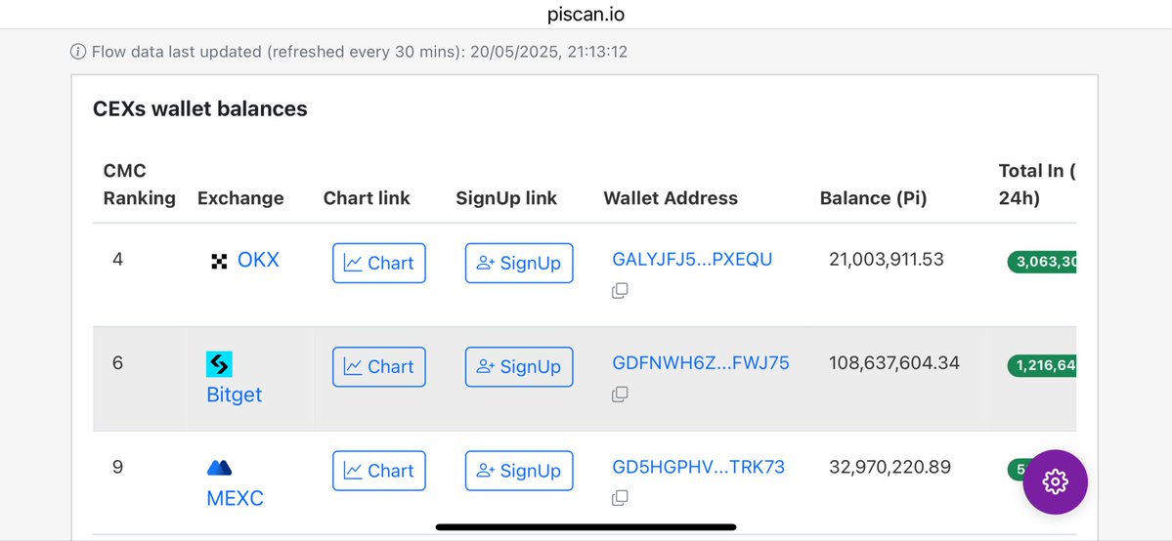Image resolution: width=1172 pixels, height=541 pixels.
Task: Click the Bitget SignUp button
Action: click(x=518, y=366)
